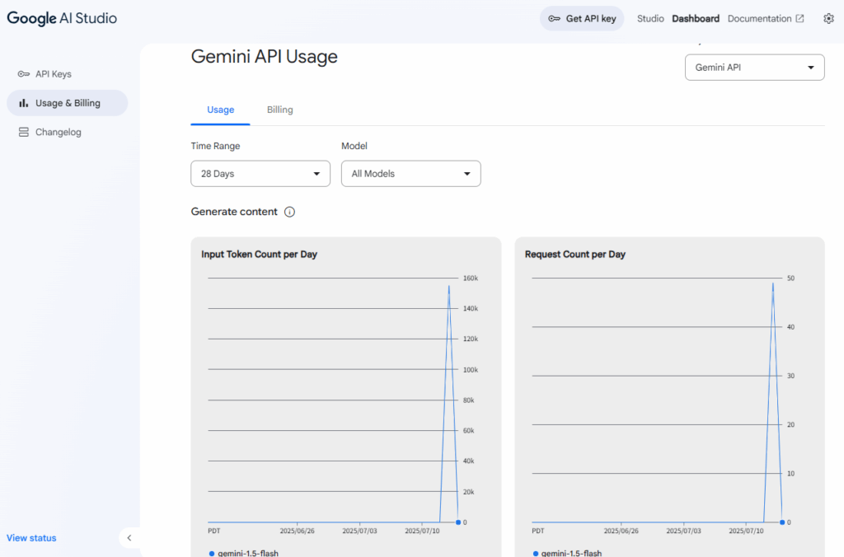Click the info icon next to Generate content
Image resolution: width=844 pixels, height=557 pixels.
click(289, 212)
